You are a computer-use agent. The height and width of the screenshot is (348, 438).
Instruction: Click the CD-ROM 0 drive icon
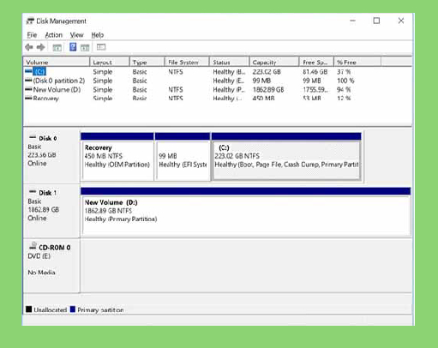33,246
